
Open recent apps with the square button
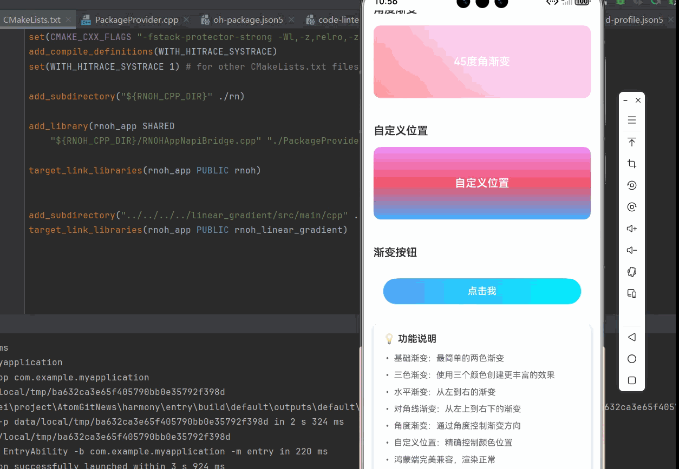(x=632, y=380)
